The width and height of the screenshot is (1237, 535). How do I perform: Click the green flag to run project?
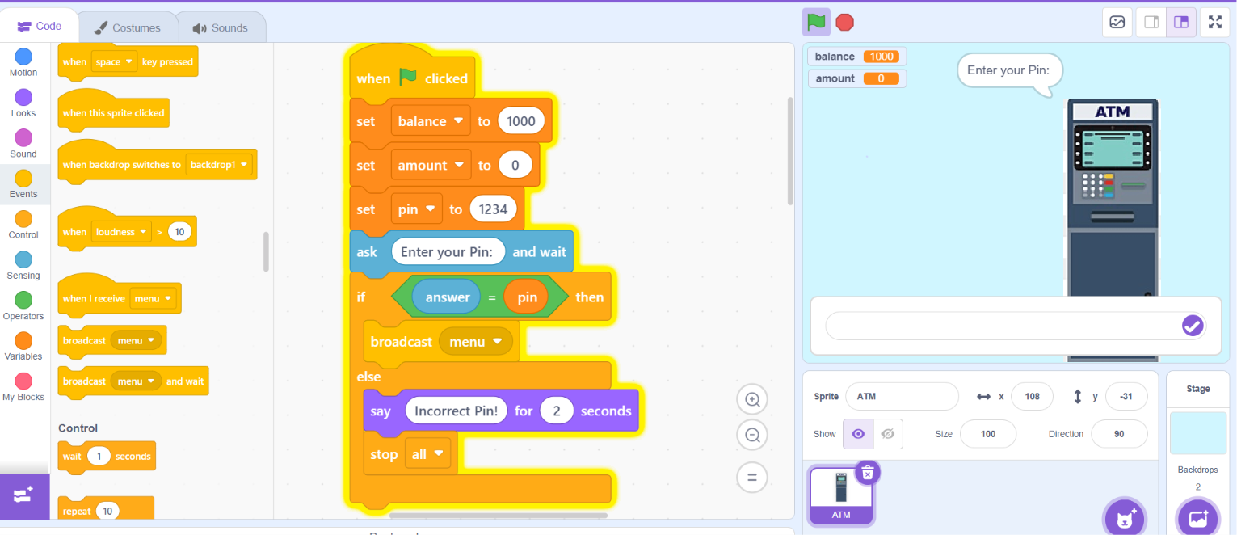(815, 23)
